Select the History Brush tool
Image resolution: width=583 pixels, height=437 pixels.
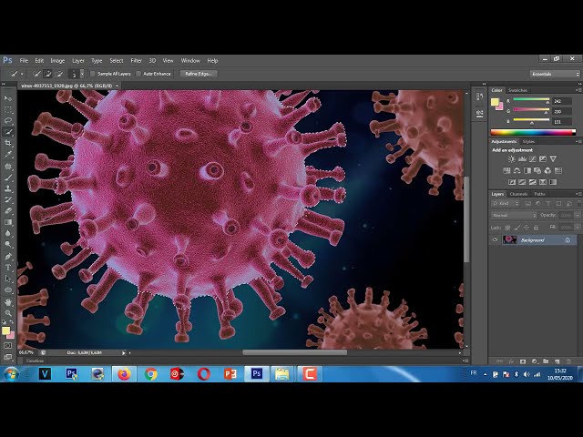tap(8, 199)
